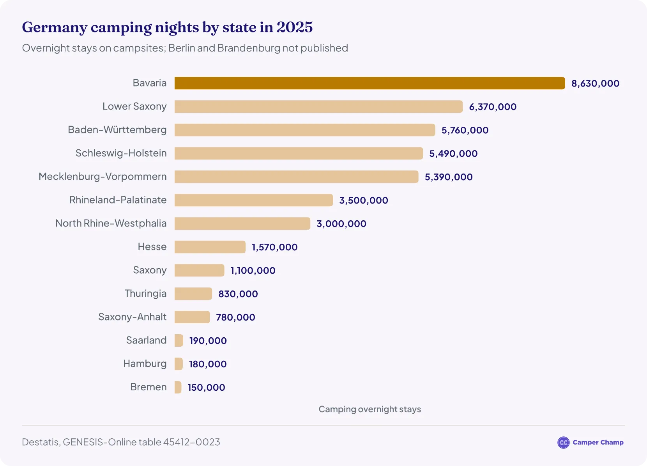Viewport: 647px width, 466px height.
Task: Click the Hamburg label
Action: 145,364
